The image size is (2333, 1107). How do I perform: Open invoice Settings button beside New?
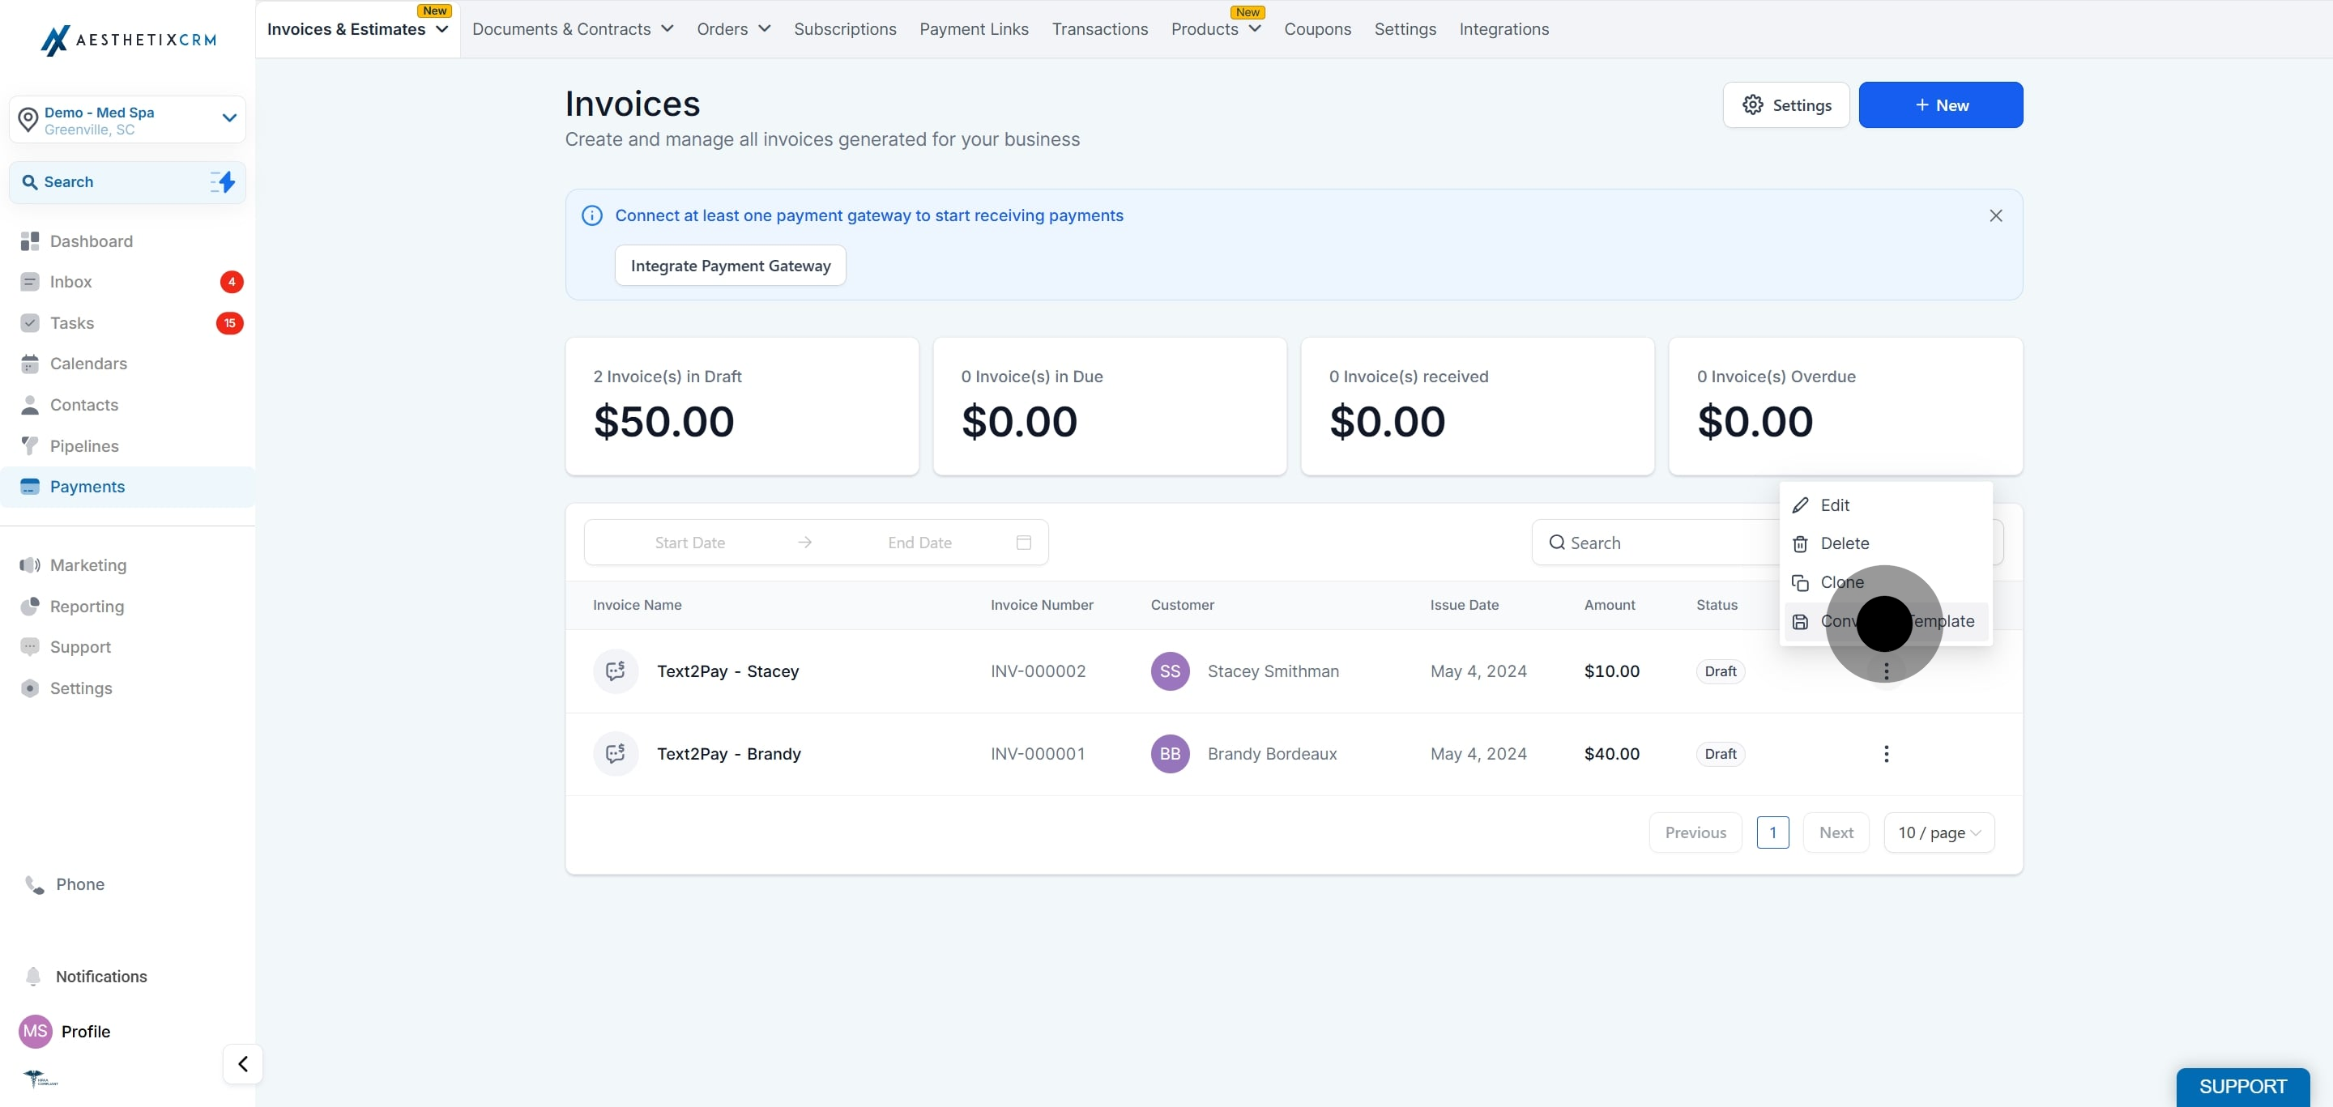point(1786,105)
